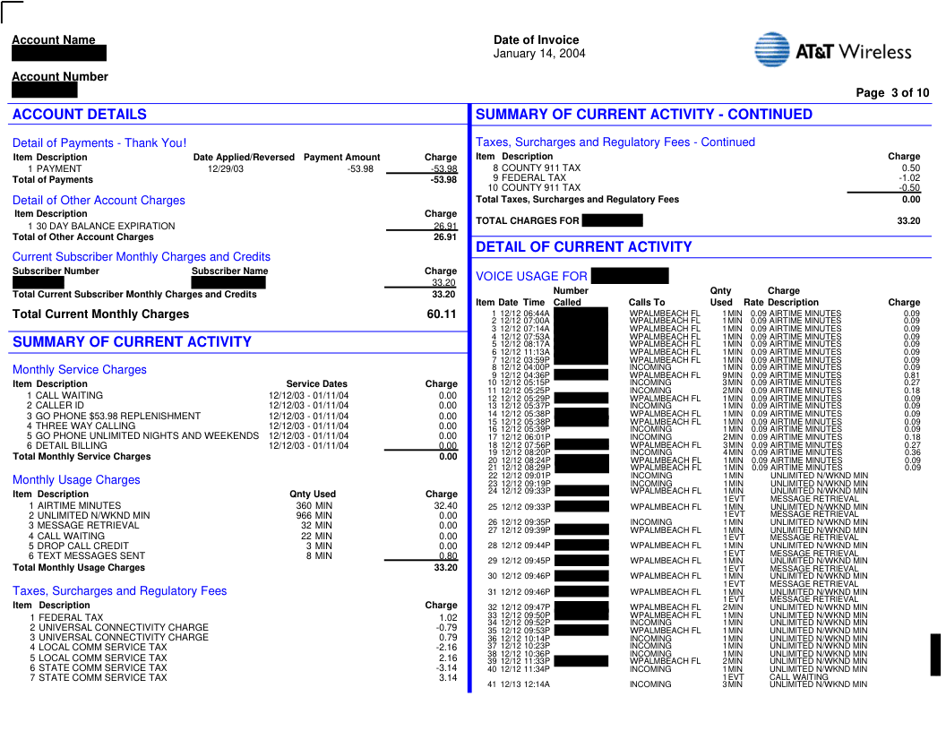Select the Page 3 of 10 indicator
The height and width of the screenshot is (731, 946).
(892, 93)
